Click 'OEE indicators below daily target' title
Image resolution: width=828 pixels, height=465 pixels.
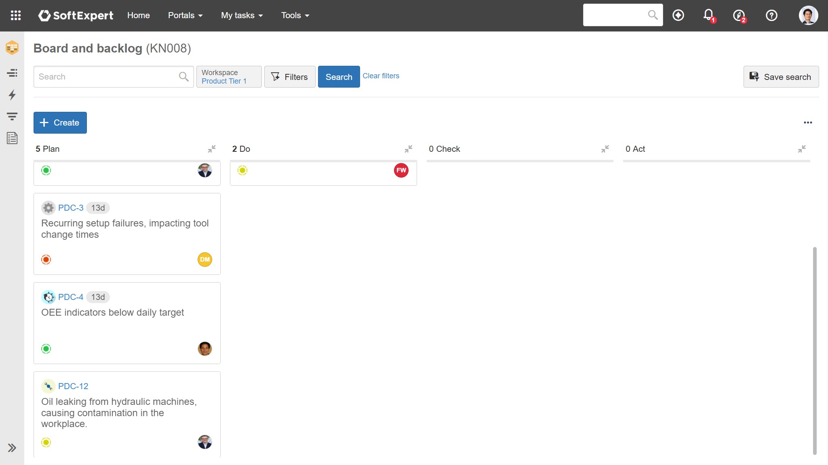pos(112,312)
